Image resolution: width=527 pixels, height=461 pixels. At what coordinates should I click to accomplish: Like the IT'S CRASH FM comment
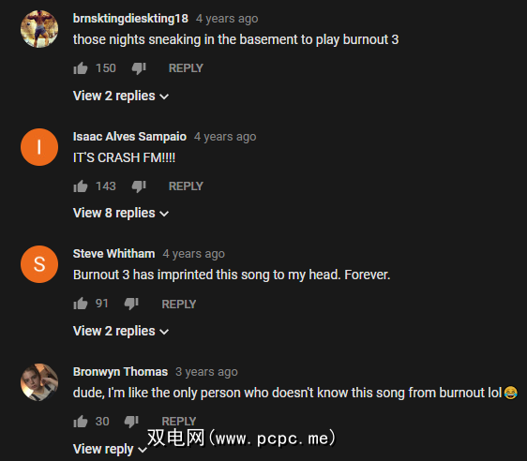click(81, 186)
